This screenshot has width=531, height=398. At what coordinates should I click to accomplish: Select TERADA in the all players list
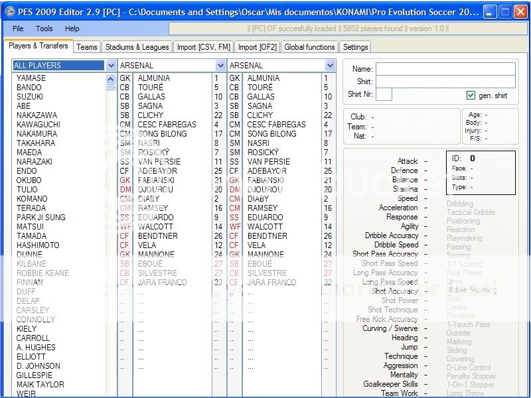click(x=31, y=208)
